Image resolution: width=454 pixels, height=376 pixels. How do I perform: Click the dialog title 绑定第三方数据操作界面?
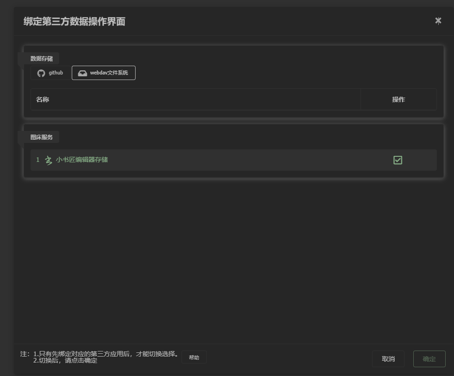75,21
